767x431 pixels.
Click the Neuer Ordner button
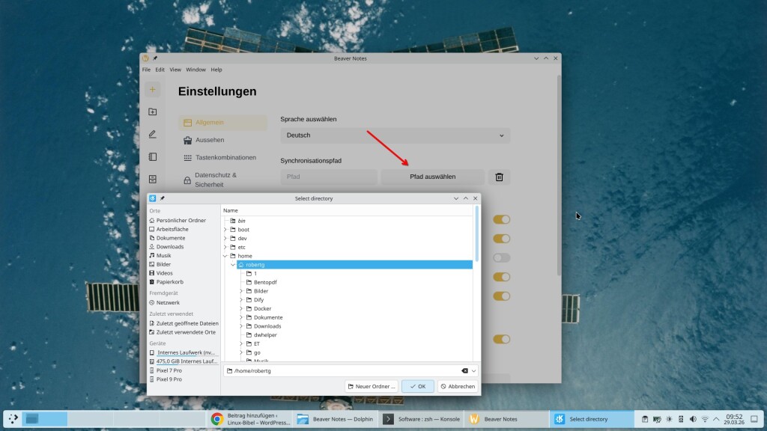(371, 386)
